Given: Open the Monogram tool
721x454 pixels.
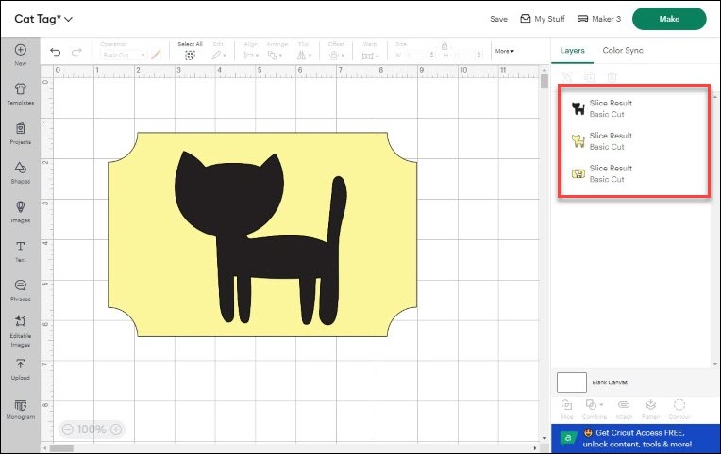Looking at the screenshot, I should pos(20,408).
